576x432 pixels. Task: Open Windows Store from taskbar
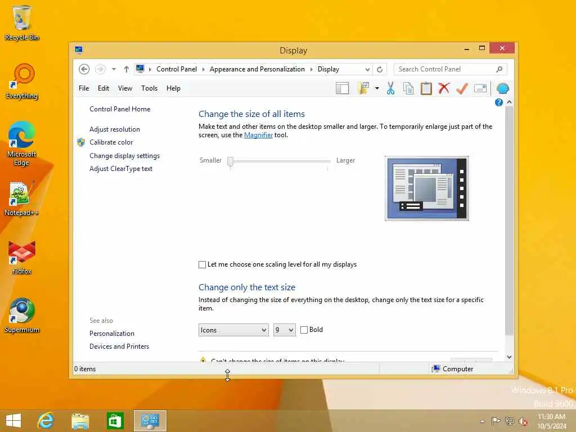(x=115, y=421)
